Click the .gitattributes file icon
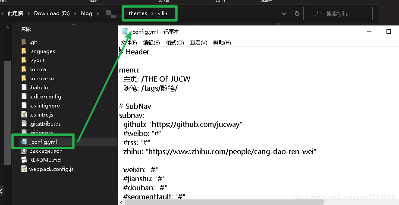 pos(24,123)
